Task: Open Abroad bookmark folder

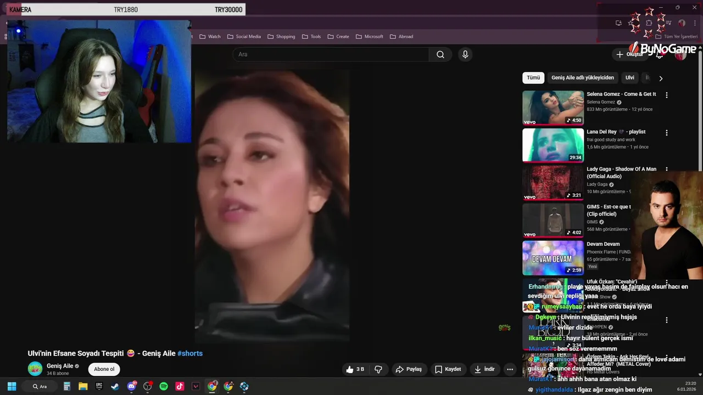Action: [x=401, y=37]
